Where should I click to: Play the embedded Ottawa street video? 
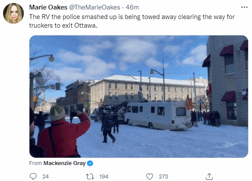click(139, 96)
